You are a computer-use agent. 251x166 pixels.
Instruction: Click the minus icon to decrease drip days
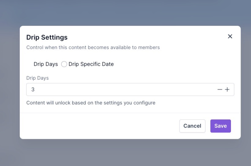pos(220,90)
